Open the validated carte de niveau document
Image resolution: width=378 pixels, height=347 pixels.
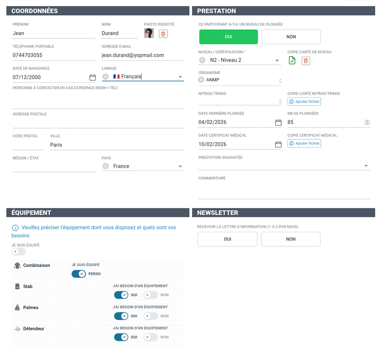click(x=292, y=60)
